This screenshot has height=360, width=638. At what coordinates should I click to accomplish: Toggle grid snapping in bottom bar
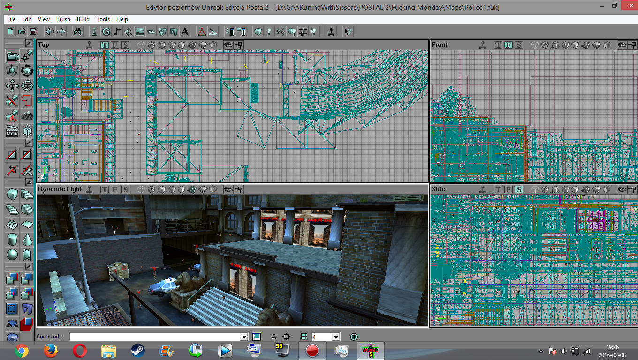pyautogui.click(x=304, y=337)
